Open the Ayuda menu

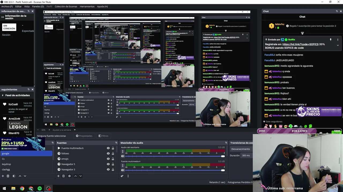pyautogui.click(x=102, y=6)
